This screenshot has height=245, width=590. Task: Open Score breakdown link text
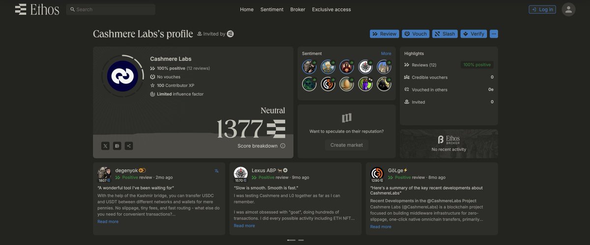(x=258, y=146)
